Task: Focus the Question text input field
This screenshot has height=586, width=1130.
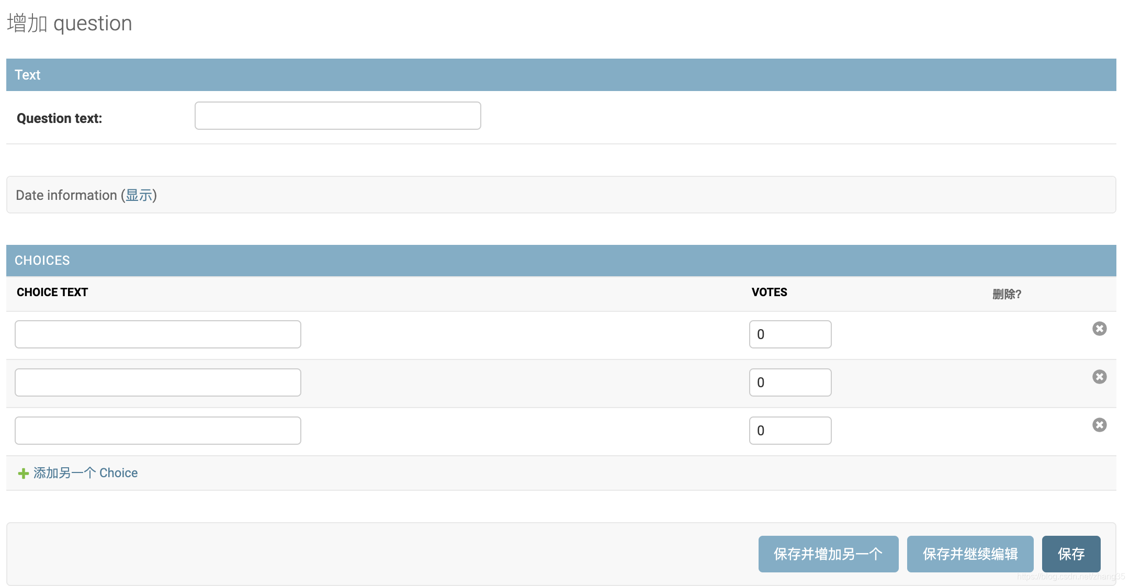Action: (337, 116)
